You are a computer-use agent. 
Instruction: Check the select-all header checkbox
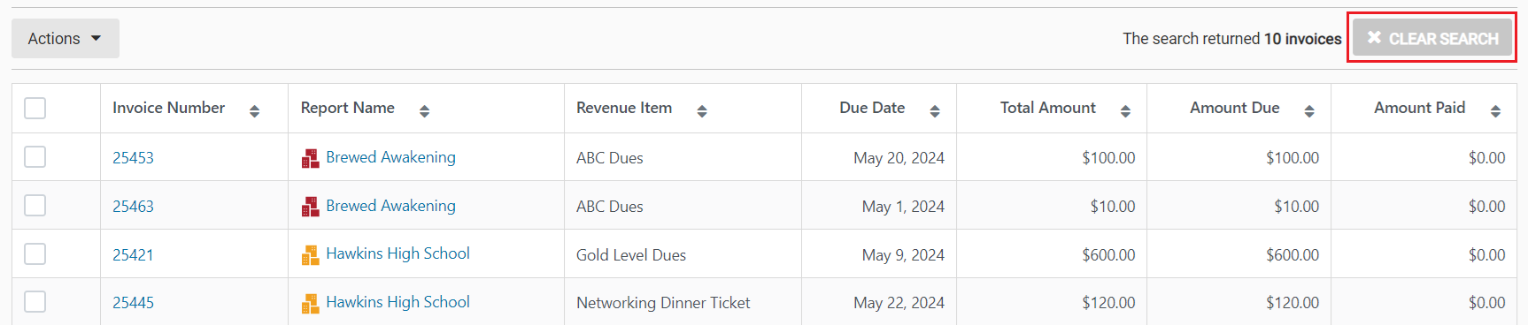pos(35,108)
